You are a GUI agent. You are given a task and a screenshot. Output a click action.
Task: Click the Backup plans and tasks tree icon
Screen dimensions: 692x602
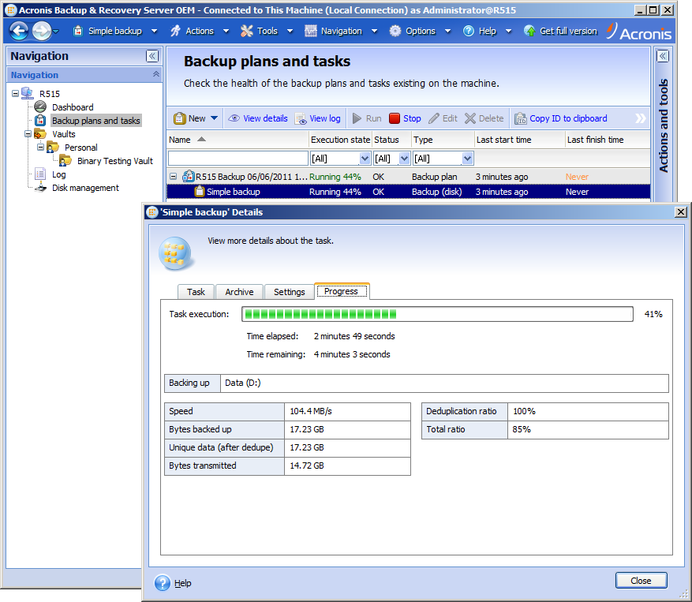(40, 121)
